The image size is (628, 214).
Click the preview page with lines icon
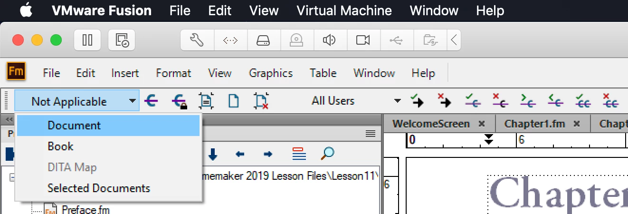(x=207, y=101)
